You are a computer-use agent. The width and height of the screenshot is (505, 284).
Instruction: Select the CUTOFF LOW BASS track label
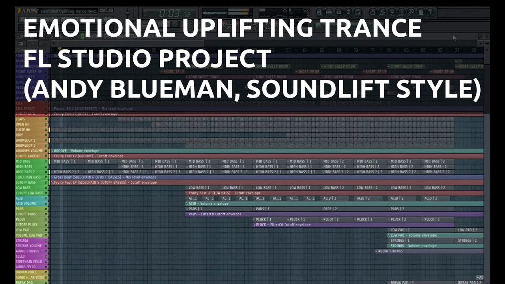pyautogui.click(x=29, y=193)
